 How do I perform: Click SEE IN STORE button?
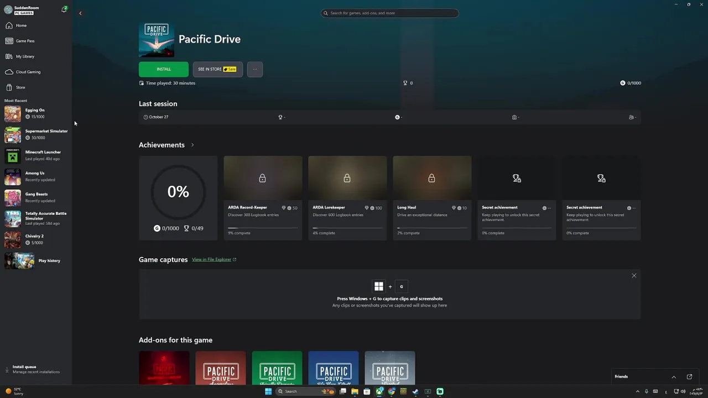pyautogui.click(x=217, y=69)
